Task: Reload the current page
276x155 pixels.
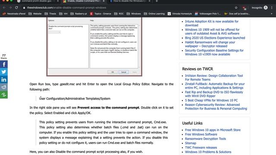Action: [x=16, y=8]
